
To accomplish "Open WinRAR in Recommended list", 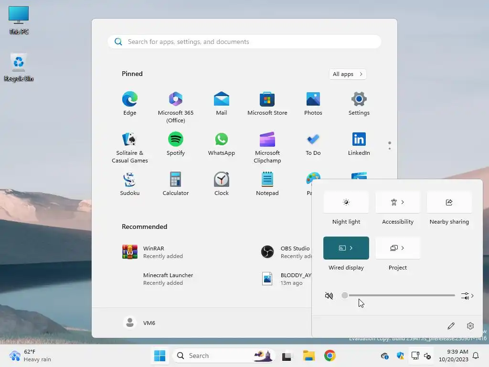I will coord(153,252).
